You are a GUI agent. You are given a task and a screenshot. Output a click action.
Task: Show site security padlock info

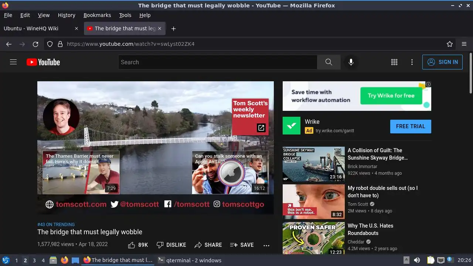pyautogui.click(x=60, y=44)
